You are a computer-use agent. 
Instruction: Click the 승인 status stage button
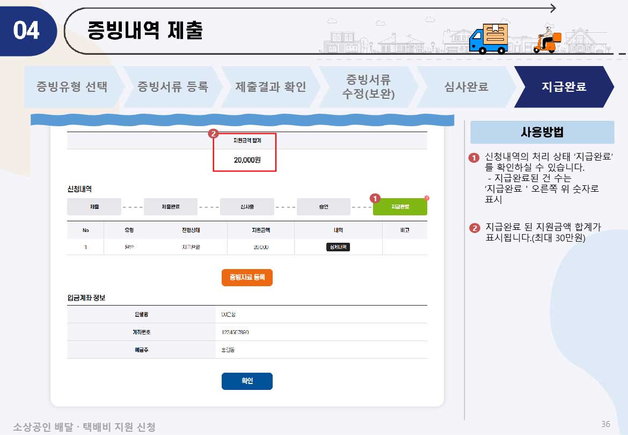click(x=324, y=206)
